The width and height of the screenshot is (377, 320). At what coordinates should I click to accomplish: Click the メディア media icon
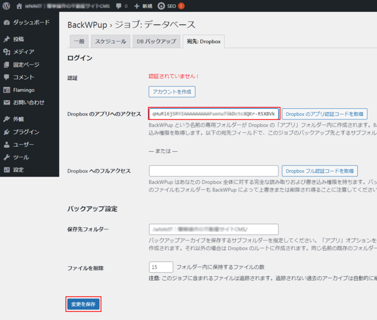click(7, 52)
